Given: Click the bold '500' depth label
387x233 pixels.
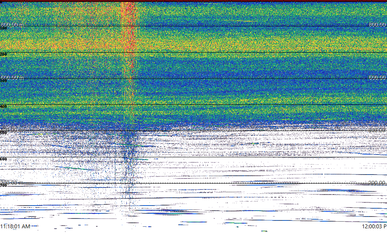Looking at the screenshot, I should coord(4,133).
